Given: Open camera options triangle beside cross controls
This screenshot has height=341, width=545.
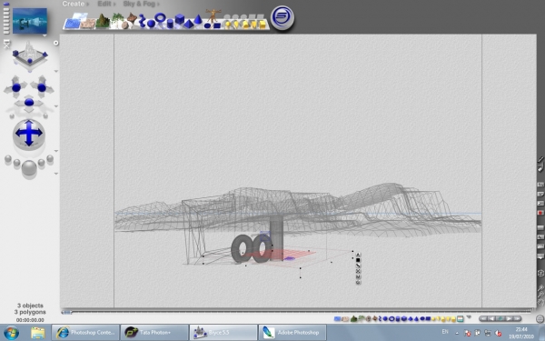Looking at the screenshot, I should click(x=56, y=106).
